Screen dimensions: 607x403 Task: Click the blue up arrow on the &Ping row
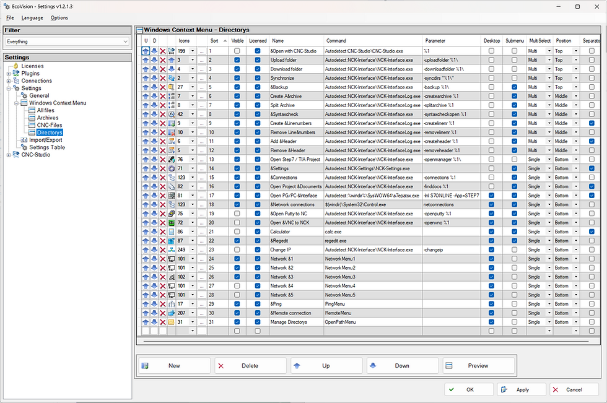tap(146, 304)
